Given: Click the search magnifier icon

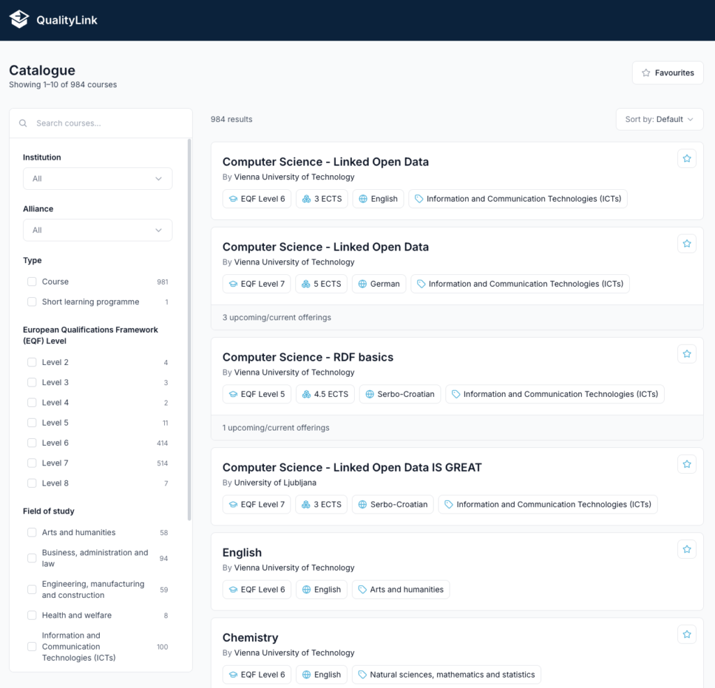Looking at the screenshot, I should coord(23,123).
